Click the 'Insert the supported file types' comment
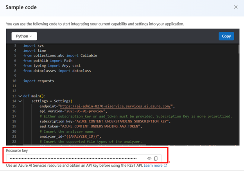The image size is (244, 171). click(91, 142)
